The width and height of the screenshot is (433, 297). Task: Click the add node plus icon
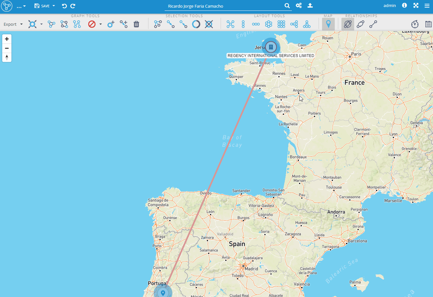pyautogui.click(x=111, y=24)
